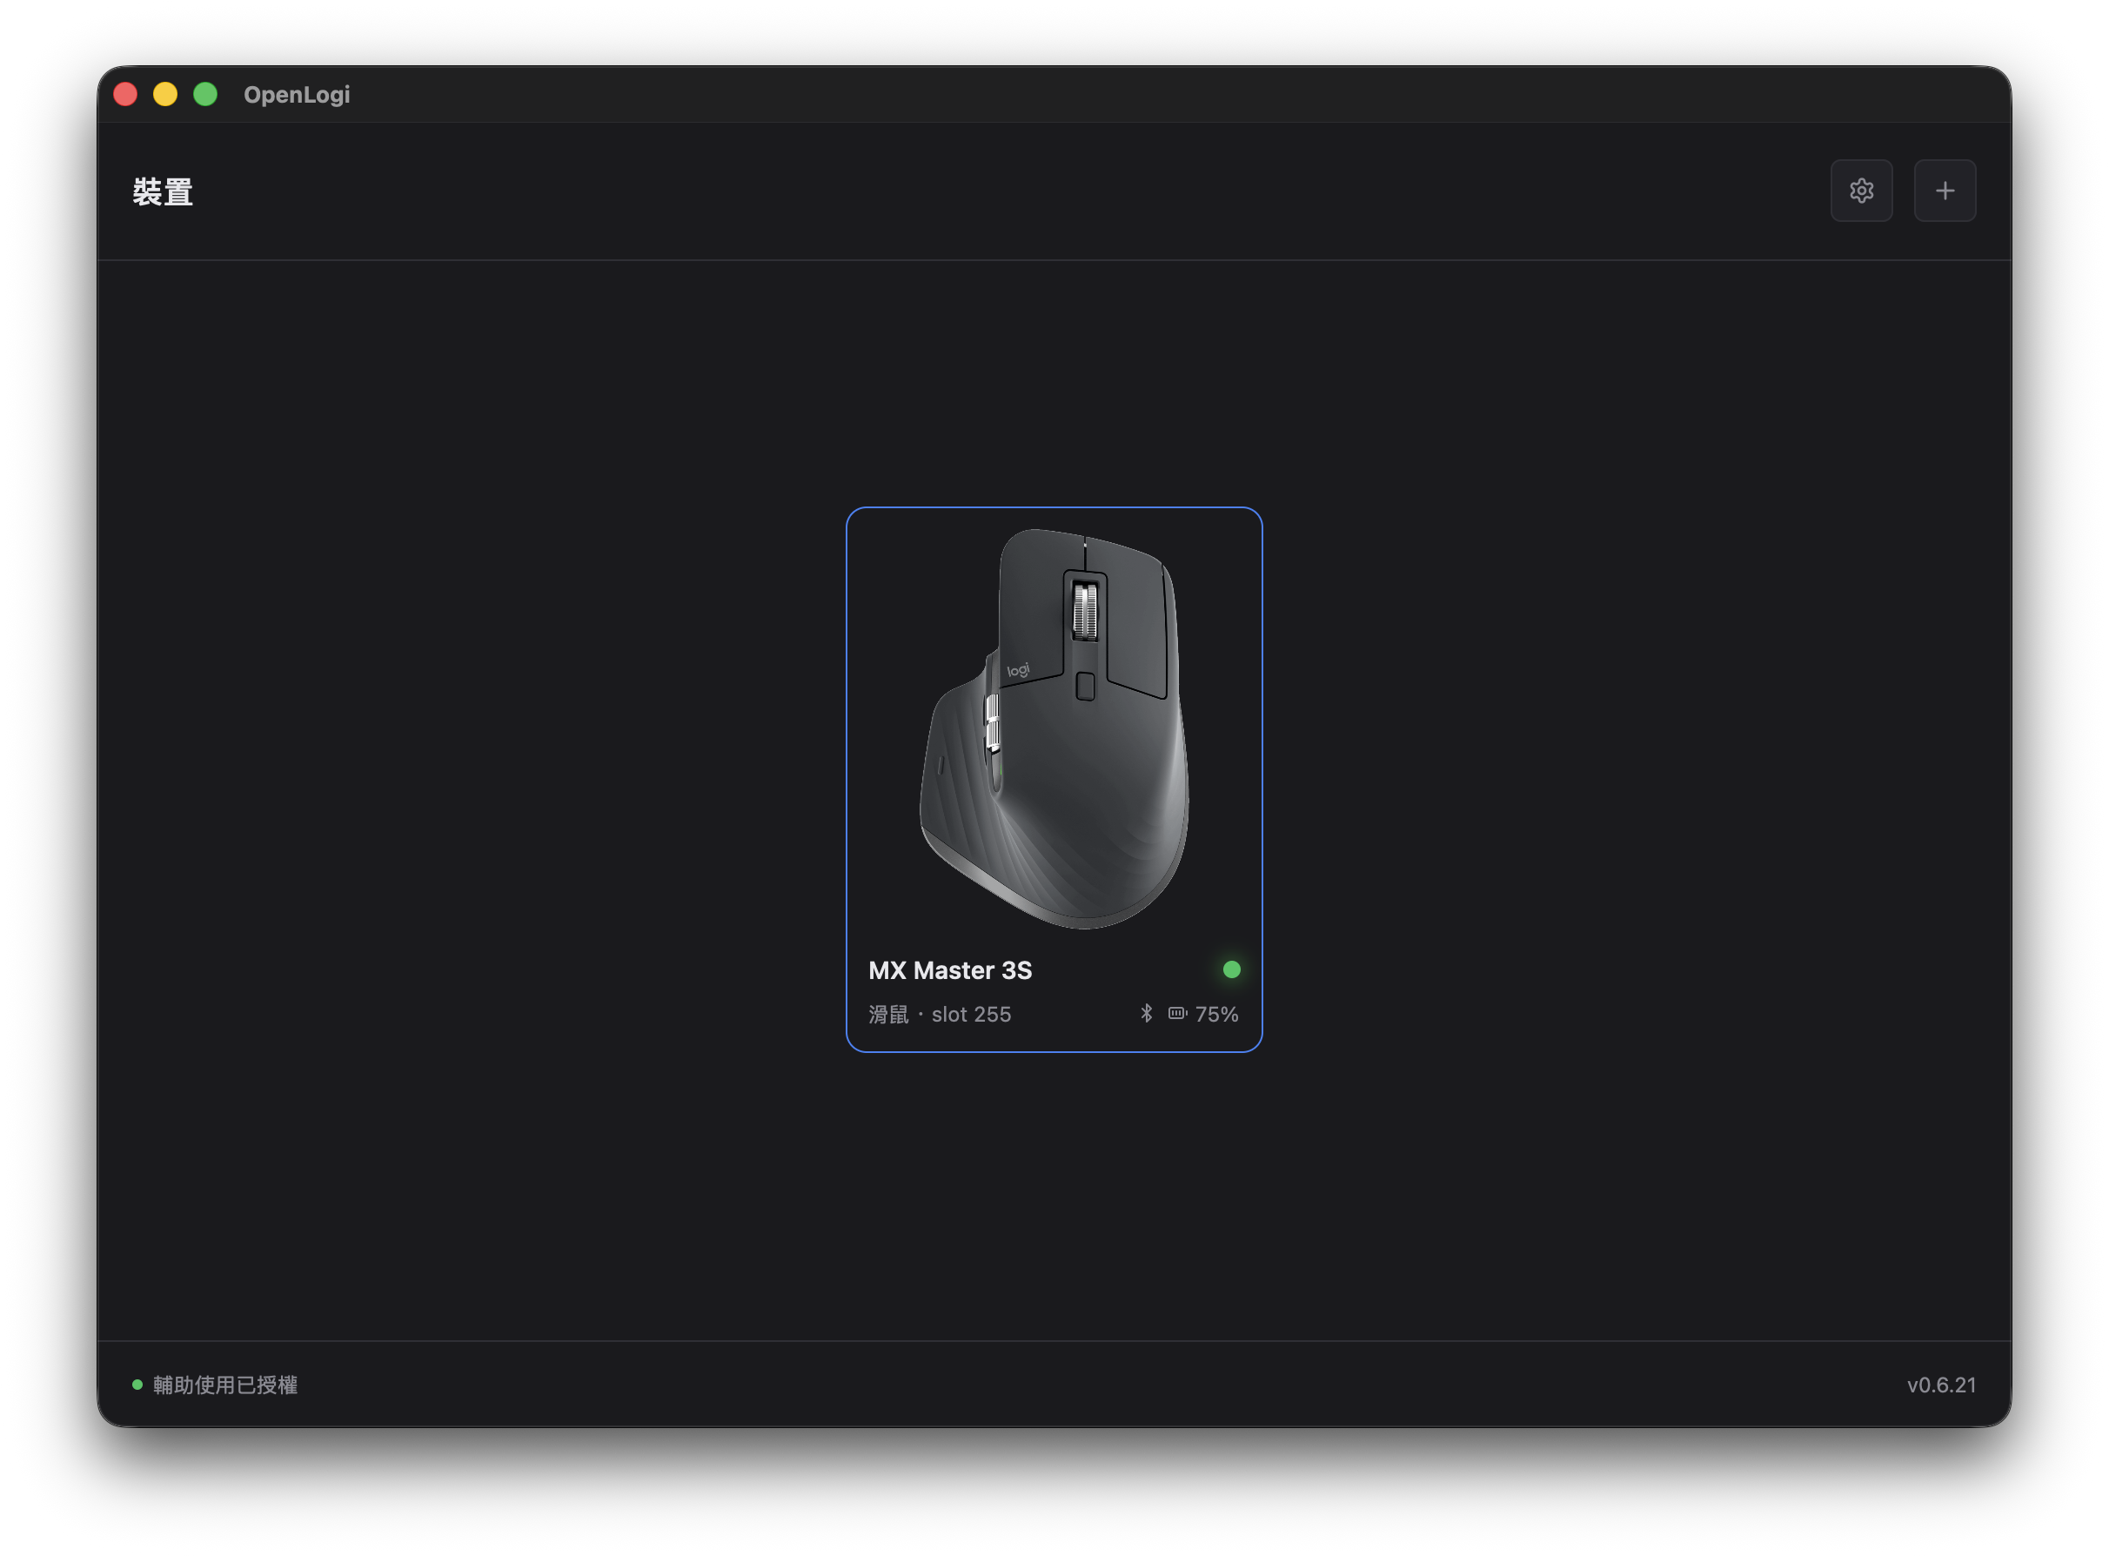Open settings via the gear icon
This screenshot has height=1556, width=2109.
point(1861,191)
